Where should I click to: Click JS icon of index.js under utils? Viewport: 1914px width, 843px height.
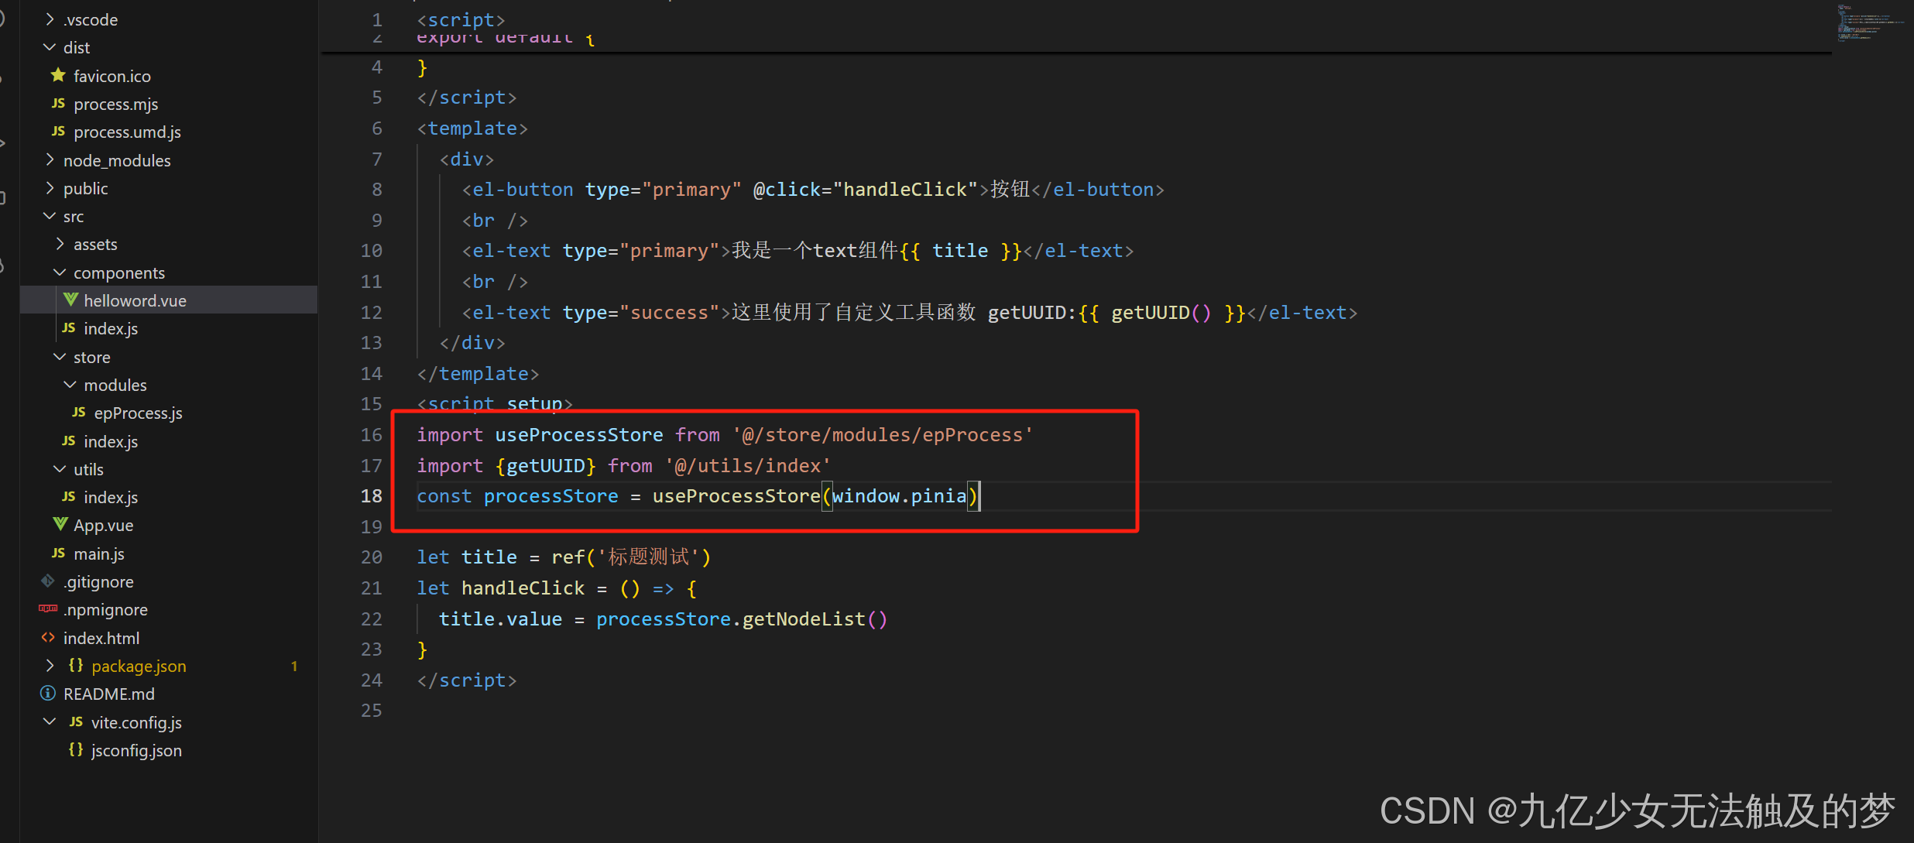68,497
